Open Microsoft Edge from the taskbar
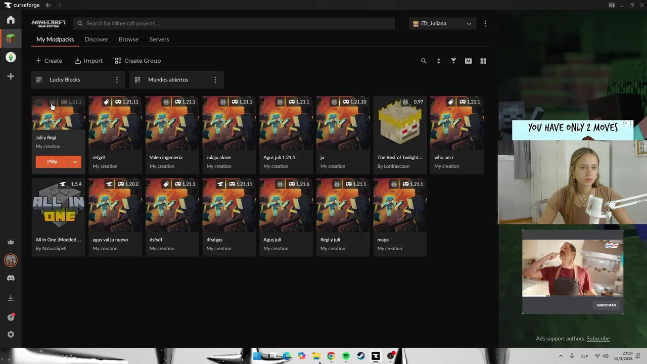Screen dimensions: 647x364 [287, 356]
